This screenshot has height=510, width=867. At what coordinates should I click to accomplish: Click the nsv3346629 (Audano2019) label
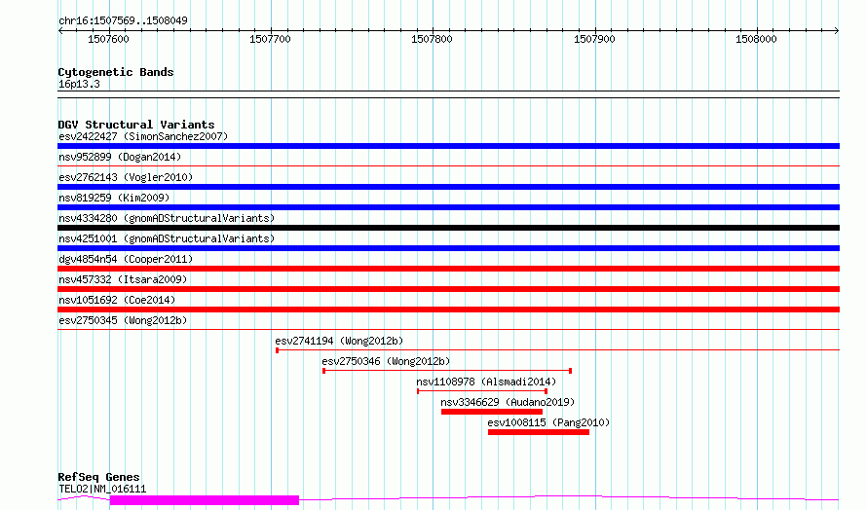pos(508,402)
